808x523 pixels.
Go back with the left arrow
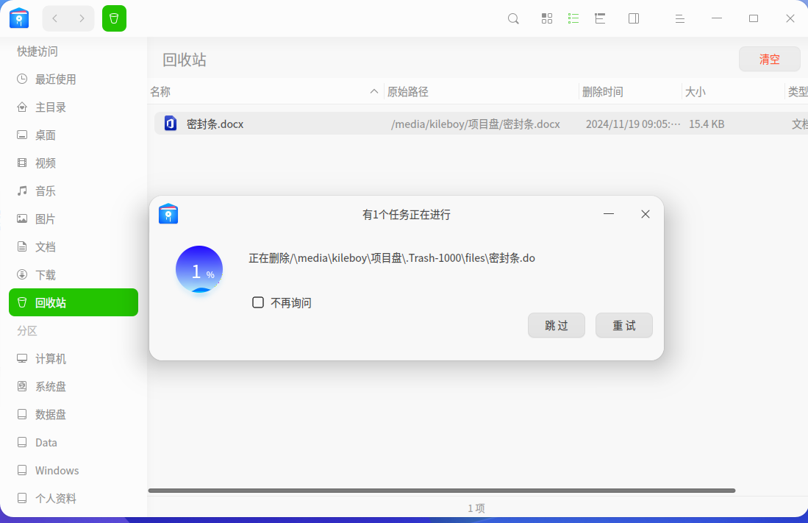point(55,18)
